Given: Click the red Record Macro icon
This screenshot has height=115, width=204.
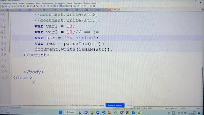Looking at the screenshot, I should (82, 6).
